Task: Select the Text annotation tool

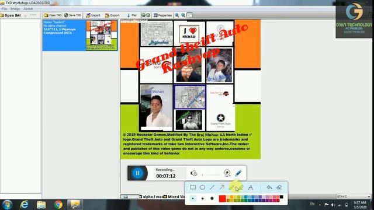Action: [251, 187]
